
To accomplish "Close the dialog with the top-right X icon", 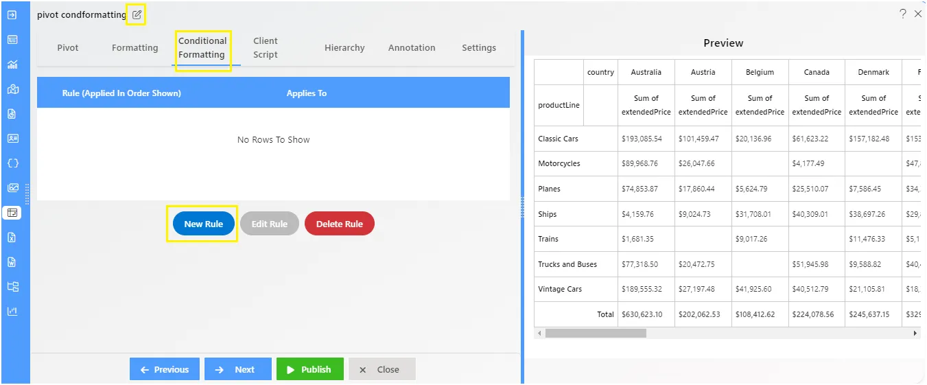I will 918,14.
